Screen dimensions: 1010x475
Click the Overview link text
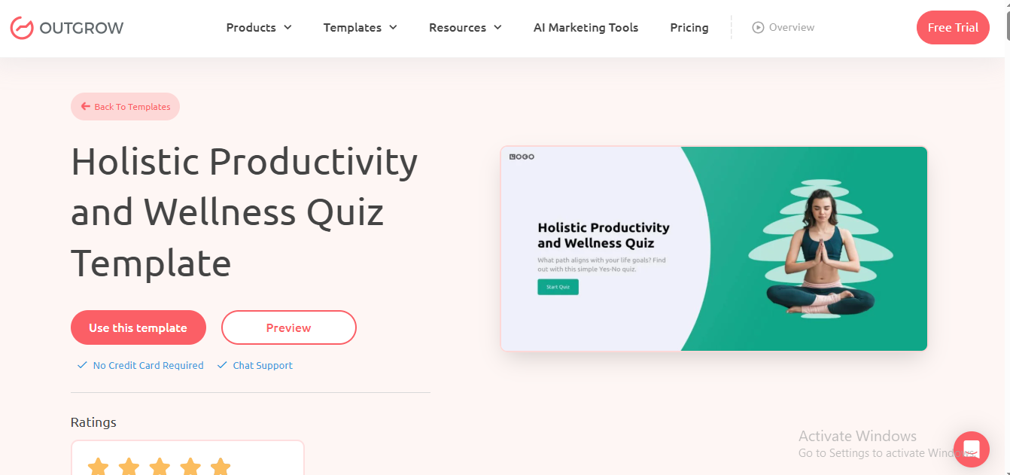pyautogui.click(x=792, y=28)
